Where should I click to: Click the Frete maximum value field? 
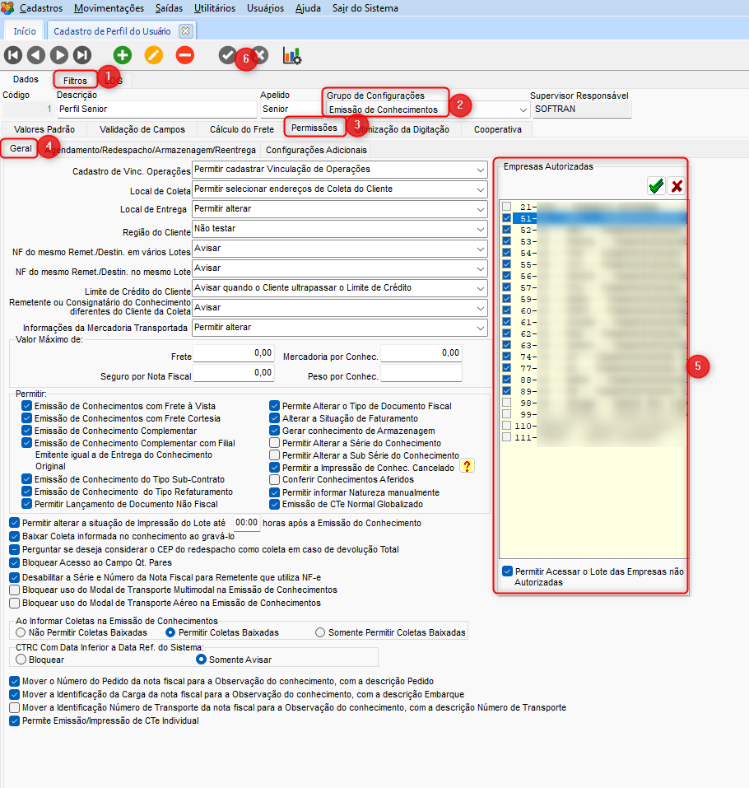[x=234, y=352]
